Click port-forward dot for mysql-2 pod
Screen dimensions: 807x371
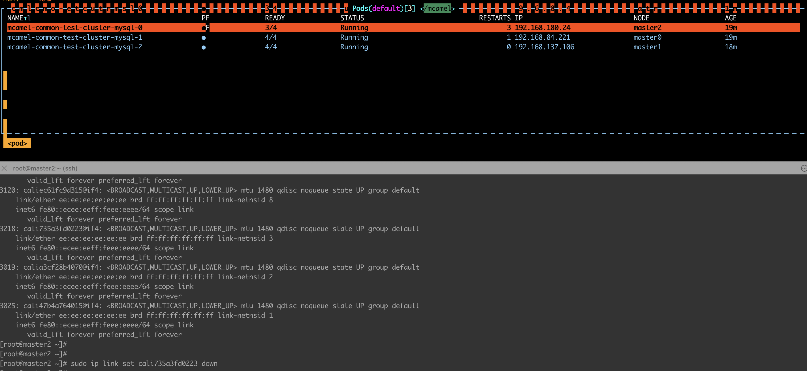click(204, 47)
